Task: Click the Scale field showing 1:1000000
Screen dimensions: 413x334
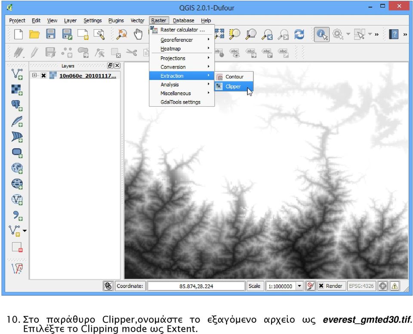Action: click(x=280, y=286)
